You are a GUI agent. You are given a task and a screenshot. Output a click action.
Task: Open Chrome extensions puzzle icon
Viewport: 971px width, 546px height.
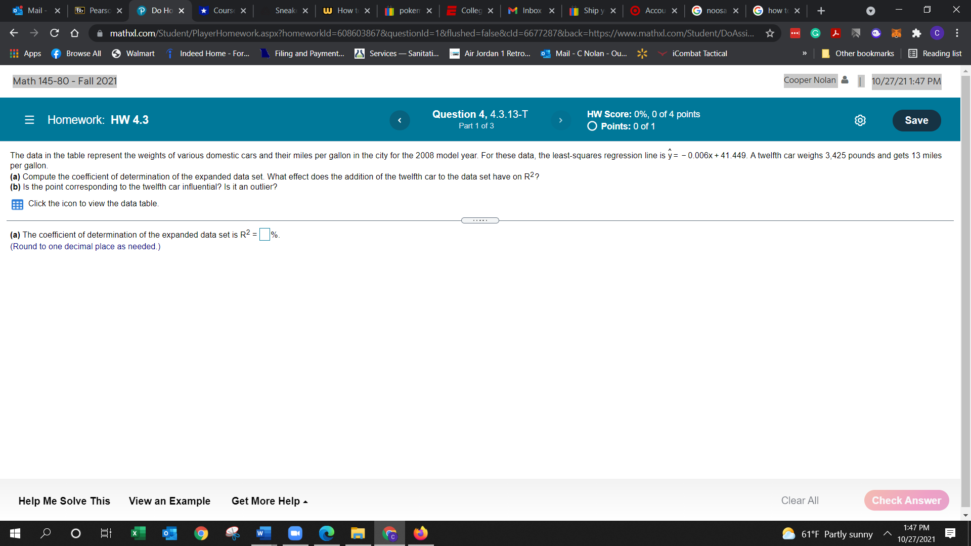coord(916,33)
